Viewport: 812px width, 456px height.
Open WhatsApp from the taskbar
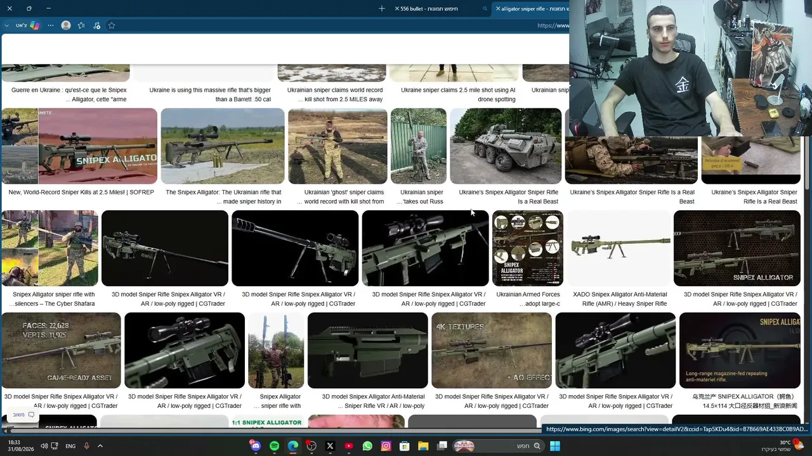tap(367, 446)
